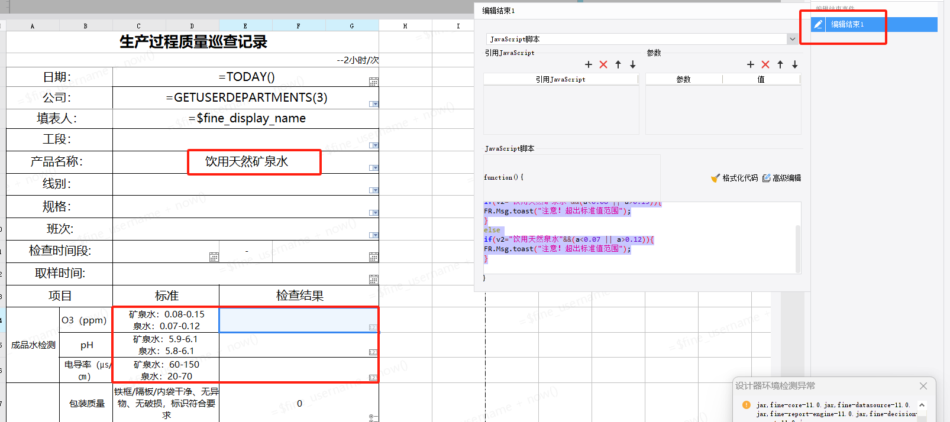Select the =$fine_display_name cell
This screenshot has height=422, width=950.
pyautogui.click(x=246, y=118)
